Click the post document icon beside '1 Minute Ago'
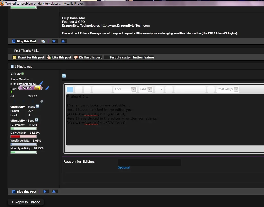 tap(12, 66)
